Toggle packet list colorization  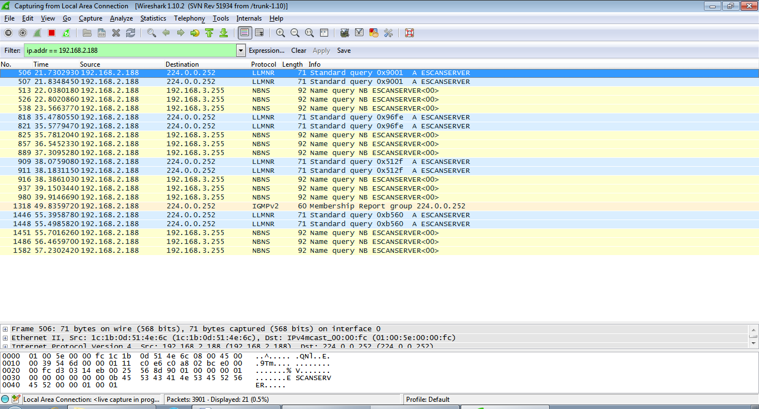[244, 33]
